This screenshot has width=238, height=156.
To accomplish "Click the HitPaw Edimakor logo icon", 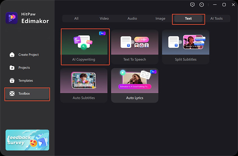I will 12,18.
